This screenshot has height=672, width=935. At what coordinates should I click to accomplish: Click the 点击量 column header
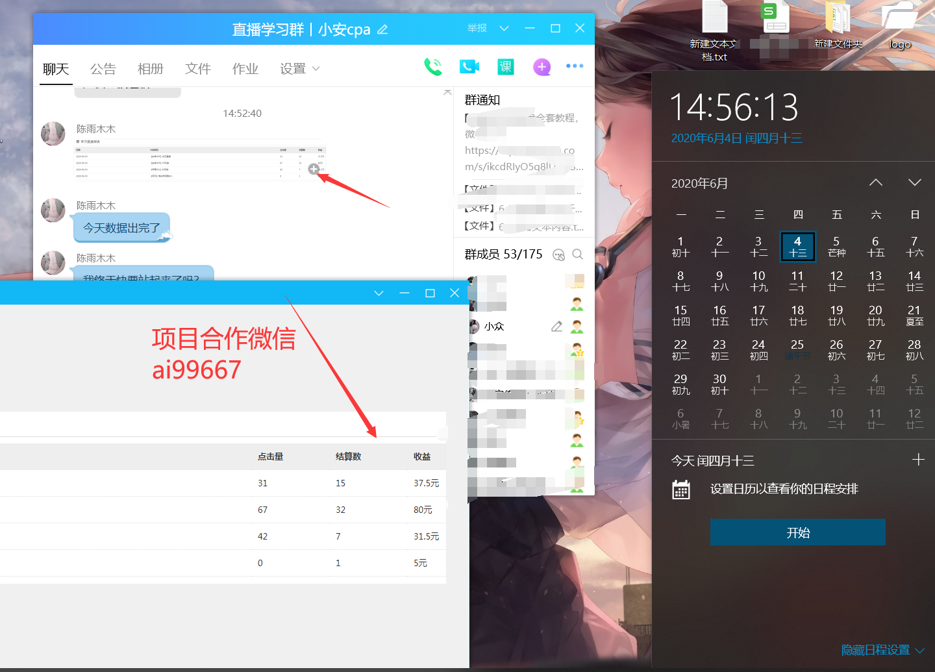point(270,456)
